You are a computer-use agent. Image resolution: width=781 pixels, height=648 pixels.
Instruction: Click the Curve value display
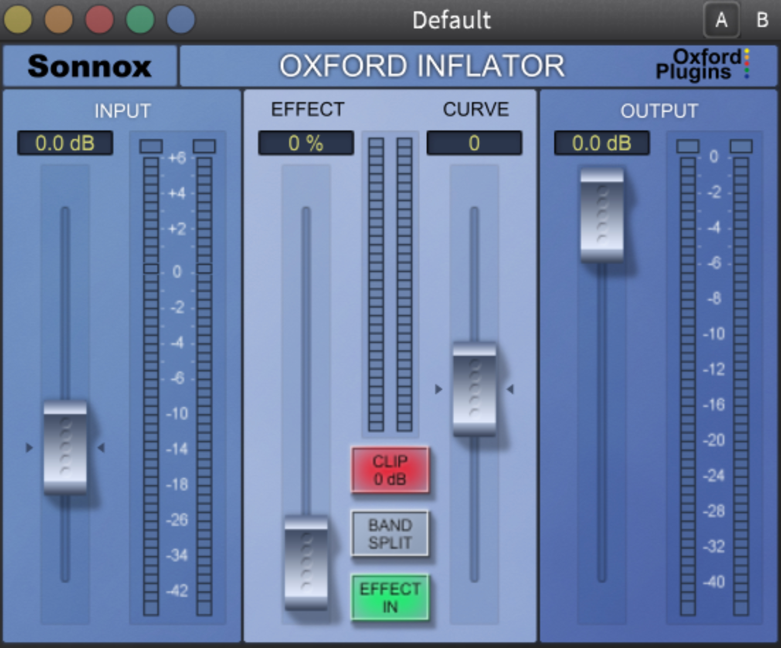pos(474,143)
